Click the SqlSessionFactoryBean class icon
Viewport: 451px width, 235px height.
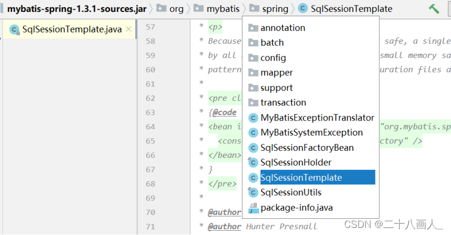253,148
